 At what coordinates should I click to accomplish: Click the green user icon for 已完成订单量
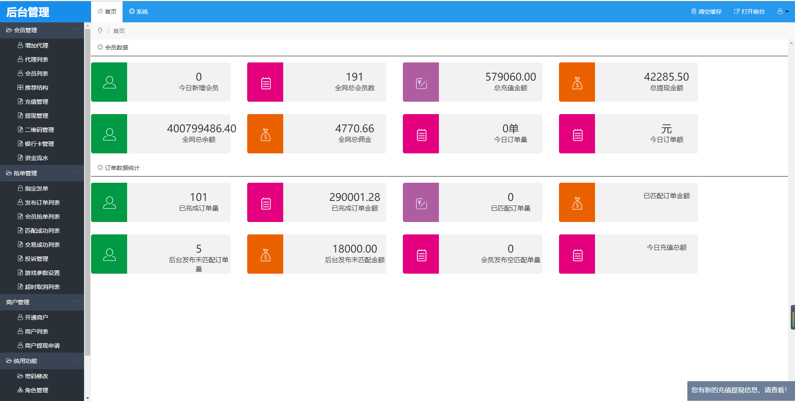coord(109,203)
